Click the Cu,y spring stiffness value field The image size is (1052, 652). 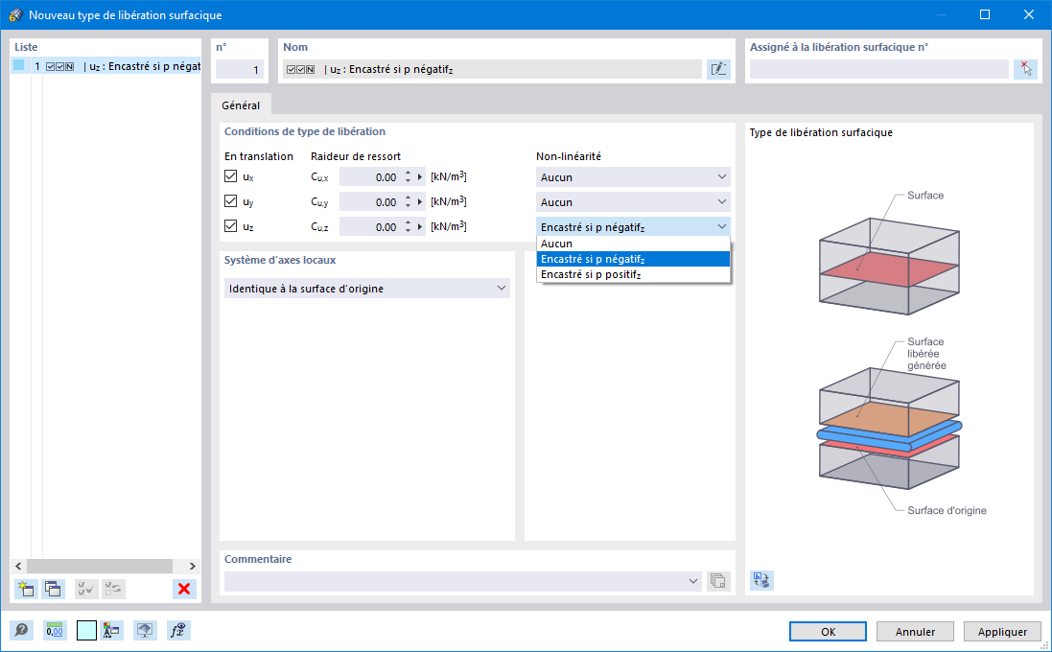(x=369, y=202)
